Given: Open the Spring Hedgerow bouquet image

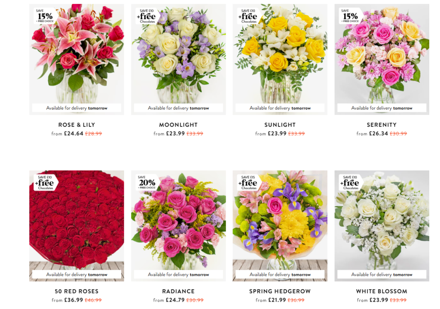Looking at the screenshot, I should coord(280,226).
